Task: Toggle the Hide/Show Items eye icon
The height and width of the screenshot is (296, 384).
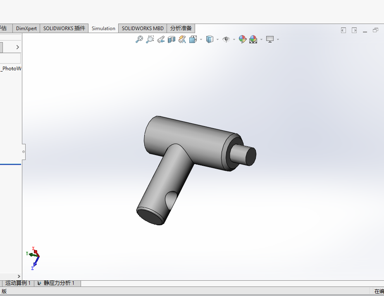Action: [x=226, y=39]
